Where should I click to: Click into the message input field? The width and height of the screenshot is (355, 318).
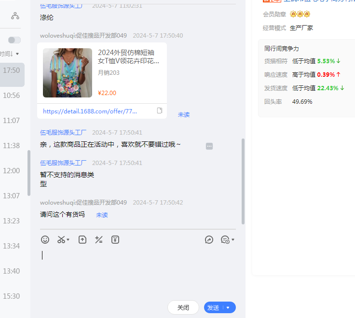tap(137, 272)
